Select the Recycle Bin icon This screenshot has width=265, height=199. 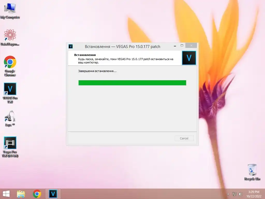(x=252, y=172)
